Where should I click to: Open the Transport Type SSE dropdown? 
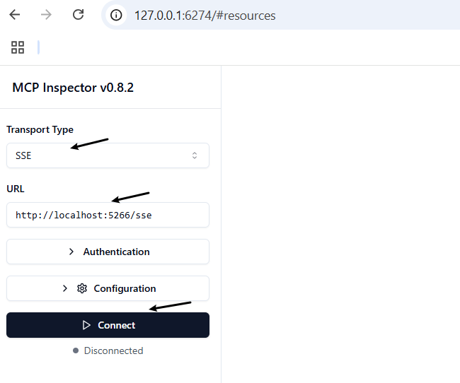(108, 155)
